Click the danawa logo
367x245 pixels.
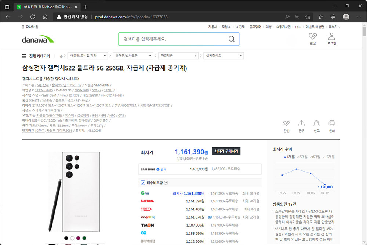click(x=38, y=39)
